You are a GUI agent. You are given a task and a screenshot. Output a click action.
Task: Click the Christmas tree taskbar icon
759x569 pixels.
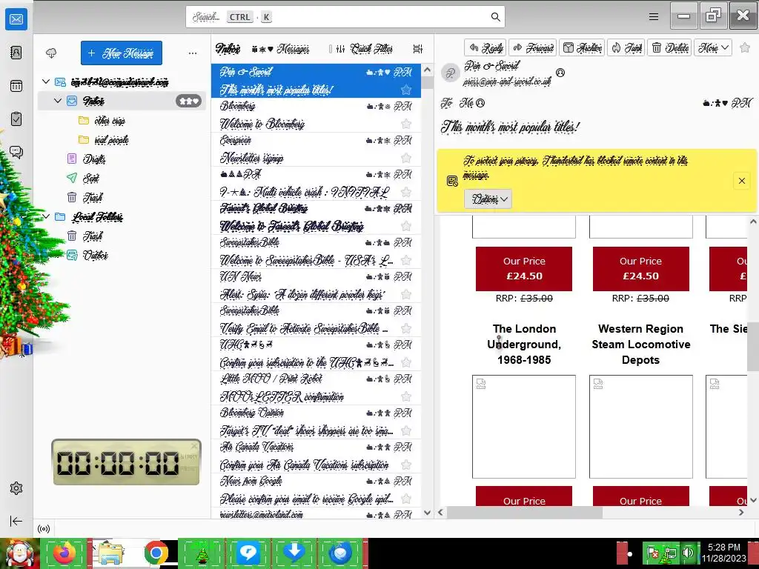click(x=202, y=553)
